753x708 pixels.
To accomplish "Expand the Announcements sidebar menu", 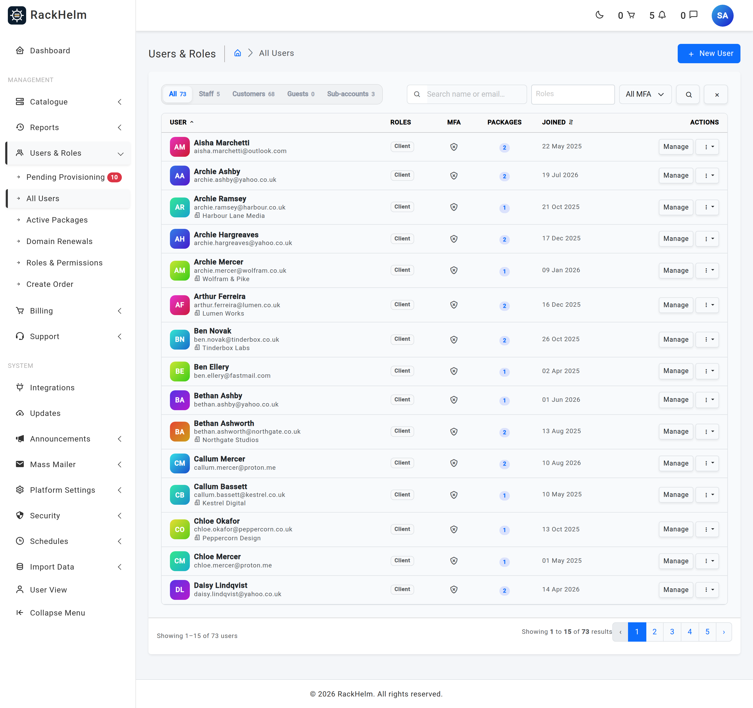I will coord(68,439).
